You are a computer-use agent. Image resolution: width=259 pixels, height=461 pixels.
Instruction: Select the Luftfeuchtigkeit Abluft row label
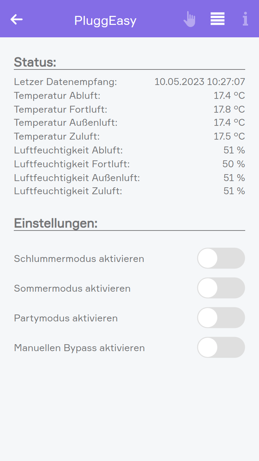(x=68, y=150)
